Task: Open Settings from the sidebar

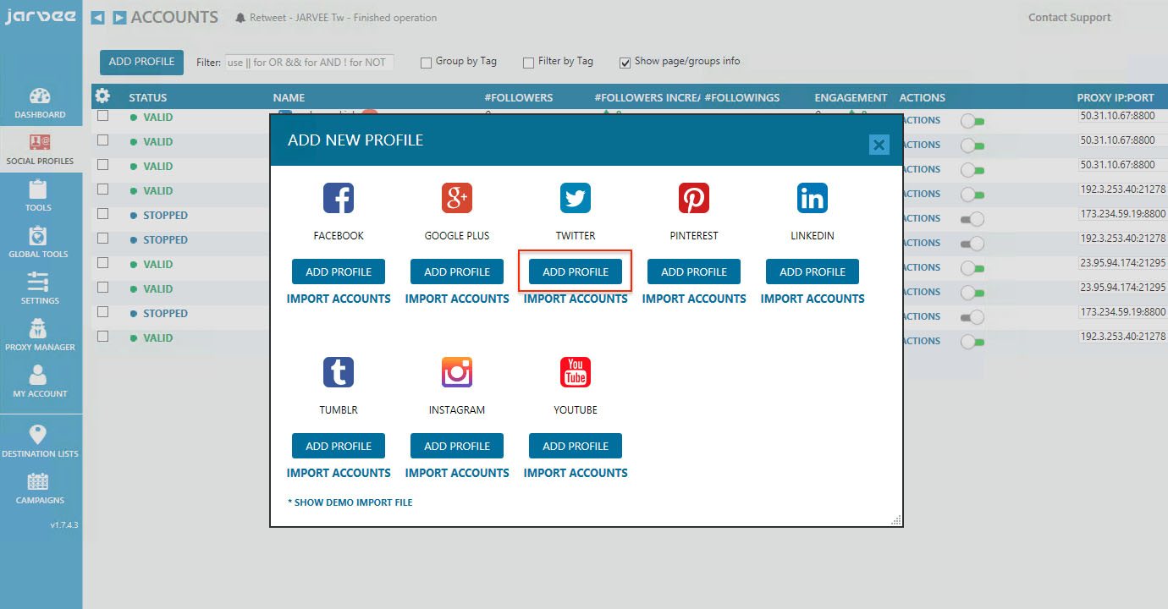Action: click(40, 289)
